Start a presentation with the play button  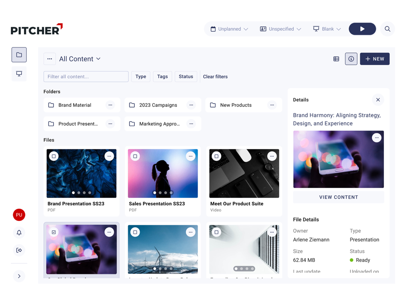(362, 29)
